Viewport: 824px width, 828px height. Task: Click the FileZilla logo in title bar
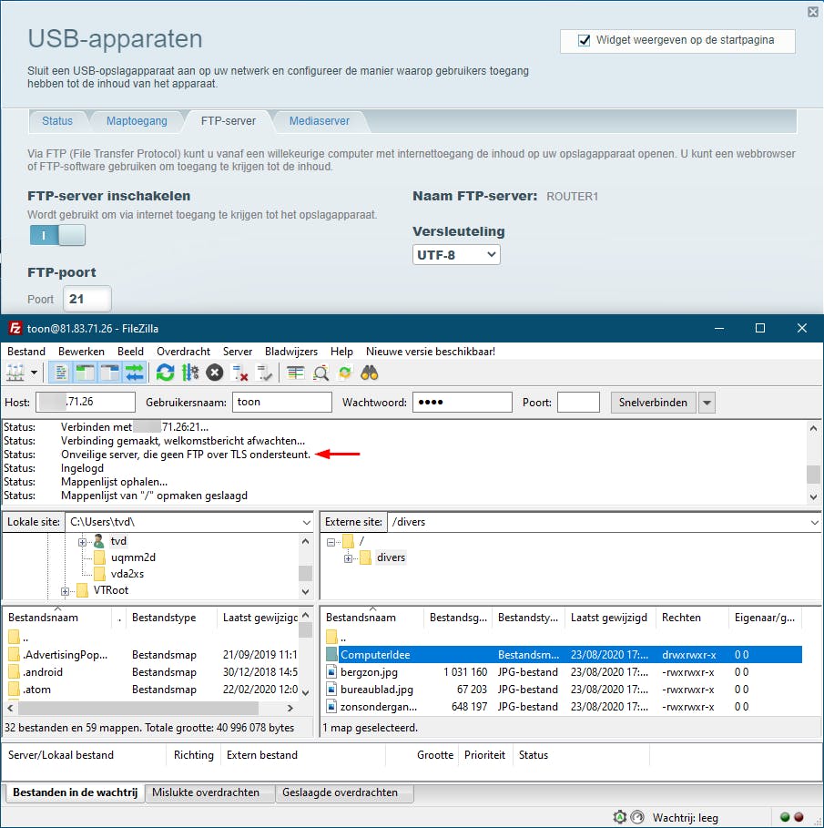click(15, 329)
